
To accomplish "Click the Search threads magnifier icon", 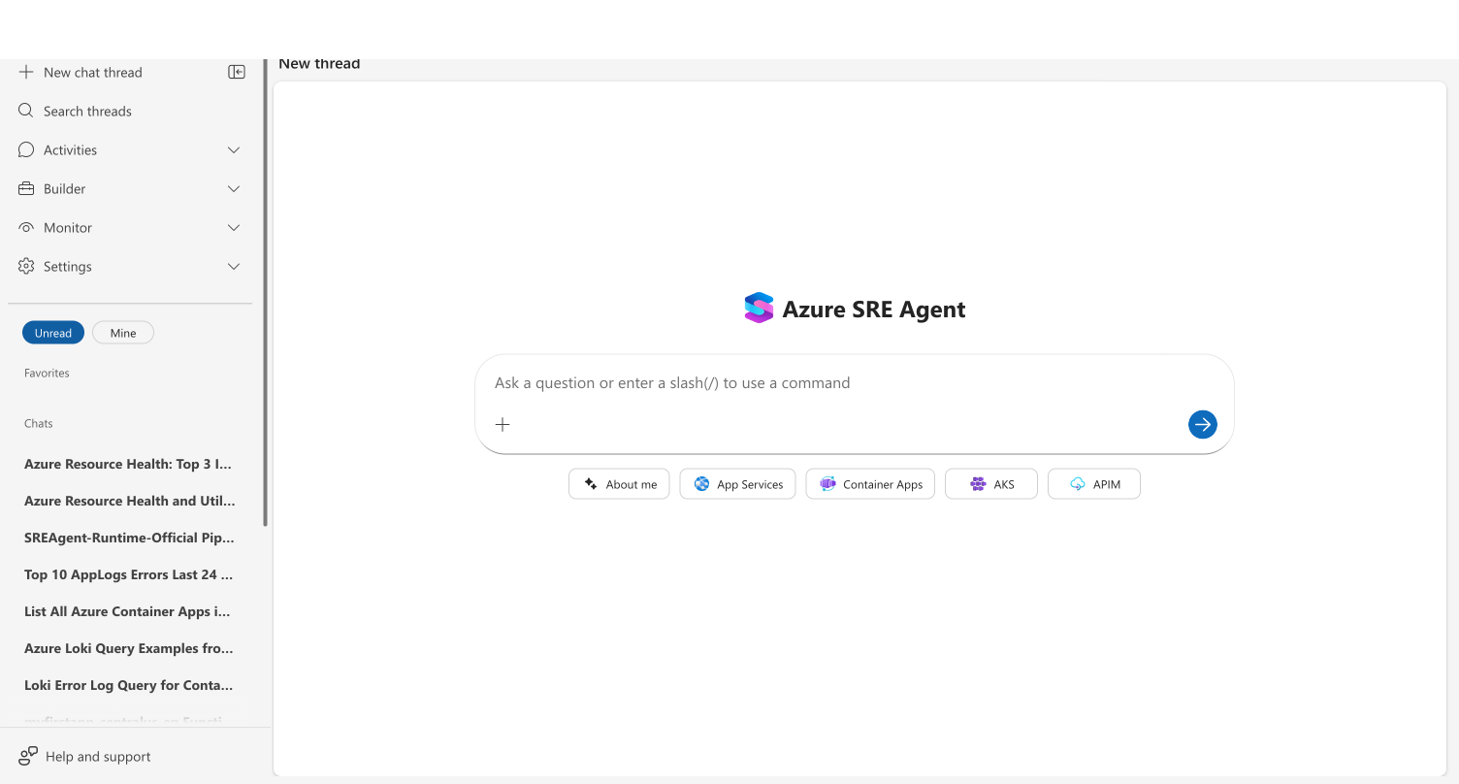I will pos(26,111).
